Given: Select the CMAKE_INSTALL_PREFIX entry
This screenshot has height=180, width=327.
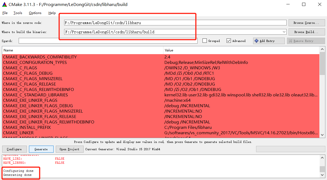Looking at the screenshot, I should pyautogui.click(x=27, y=127).
